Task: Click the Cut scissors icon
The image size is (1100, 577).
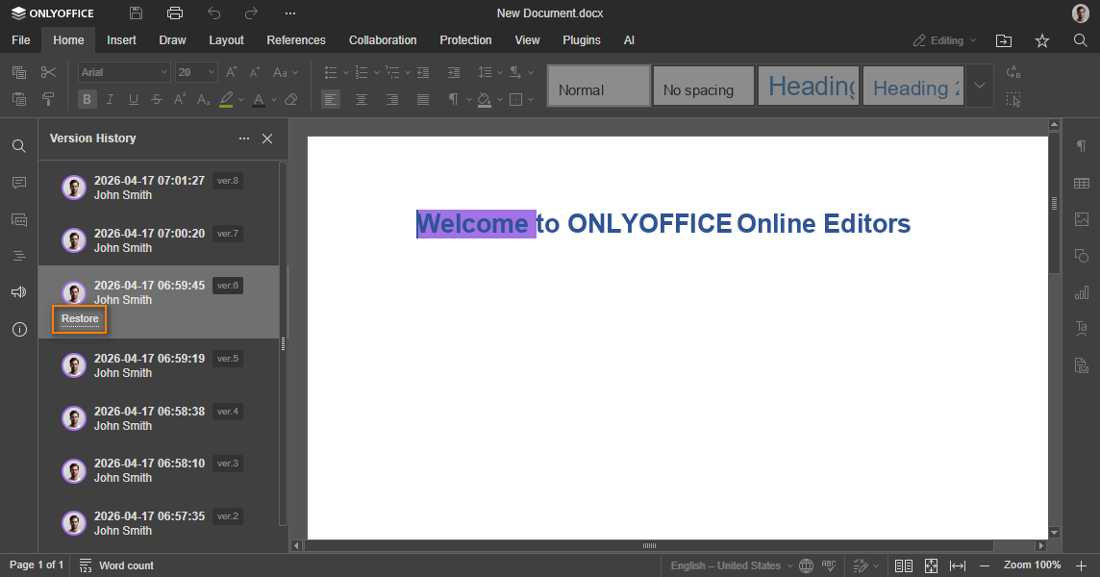Action: 48,72
